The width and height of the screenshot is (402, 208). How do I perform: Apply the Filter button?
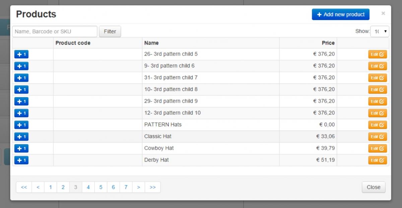click(110, 31)
